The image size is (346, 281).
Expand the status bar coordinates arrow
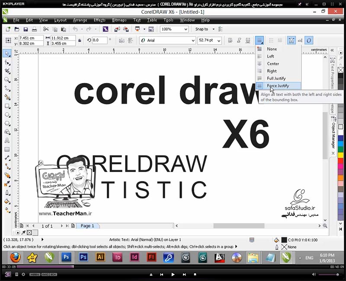(42, 239)
